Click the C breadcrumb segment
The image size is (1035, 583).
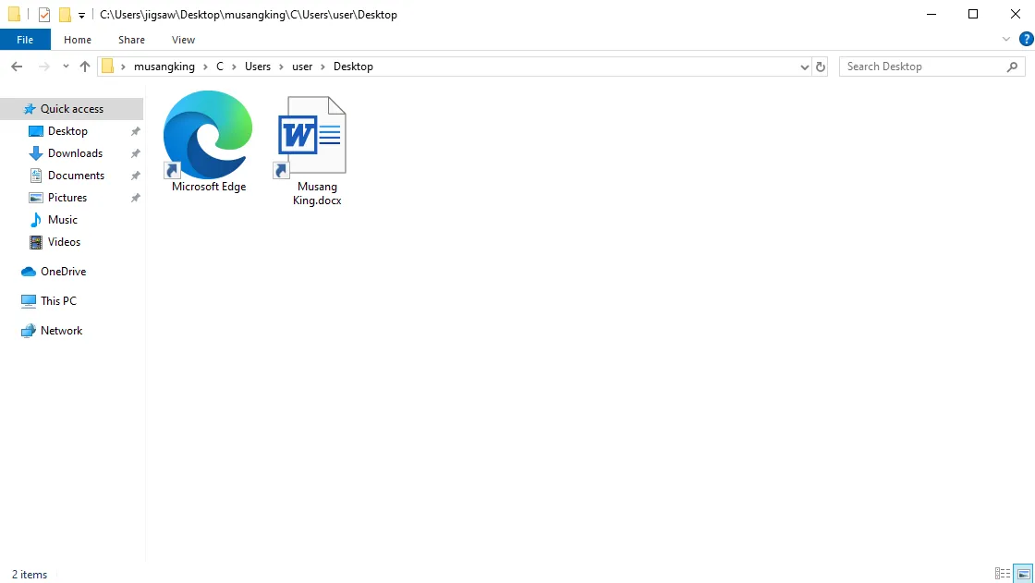[220, 67]
